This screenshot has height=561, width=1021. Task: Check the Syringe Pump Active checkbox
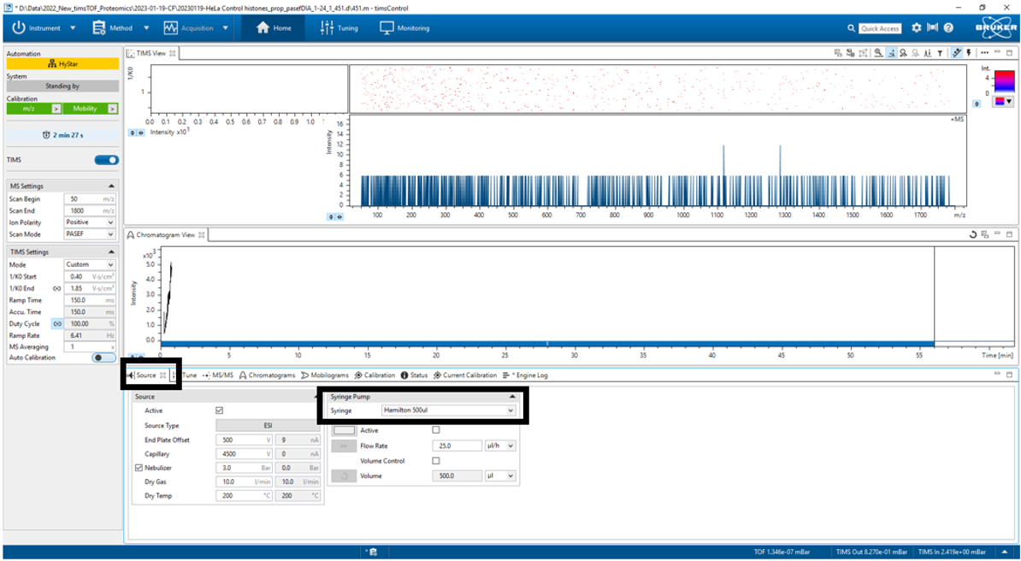click(x=436, y=430)
